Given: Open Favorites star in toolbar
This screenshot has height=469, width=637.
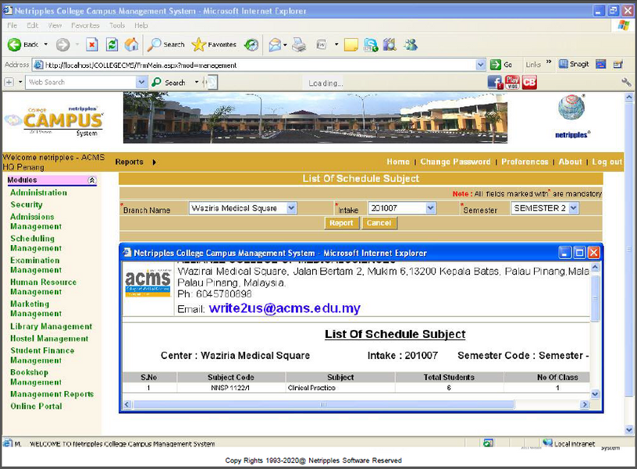Looking at the screenshot, I should coord(214,44).
